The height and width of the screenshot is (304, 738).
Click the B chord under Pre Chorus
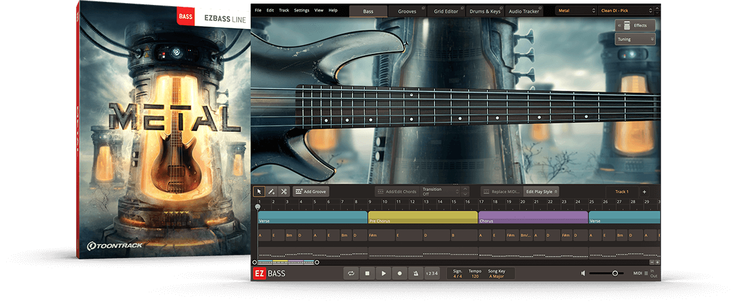pyautogui.click(x=464, y=235)
